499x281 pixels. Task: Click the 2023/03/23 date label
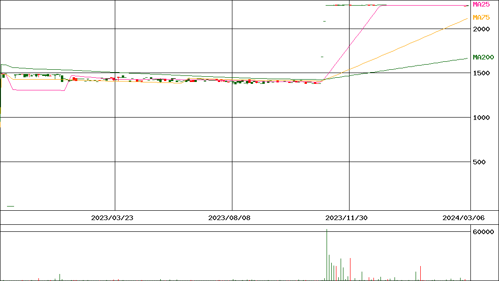(112, 218)
